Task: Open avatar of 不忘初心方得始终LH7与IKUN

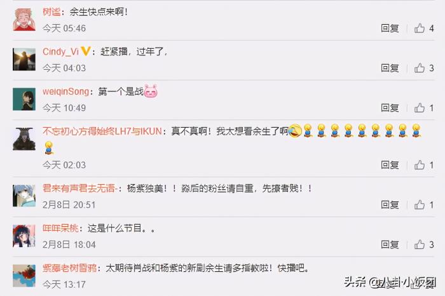Action: (24, 139)
